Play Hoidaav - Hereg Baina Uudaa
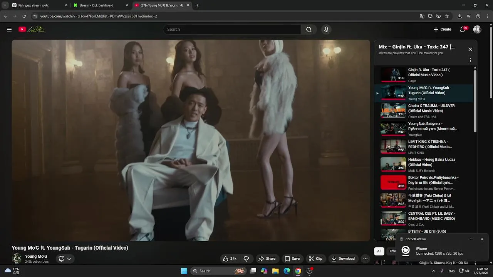This screenshot has width=493, height=277. [424, 165]
